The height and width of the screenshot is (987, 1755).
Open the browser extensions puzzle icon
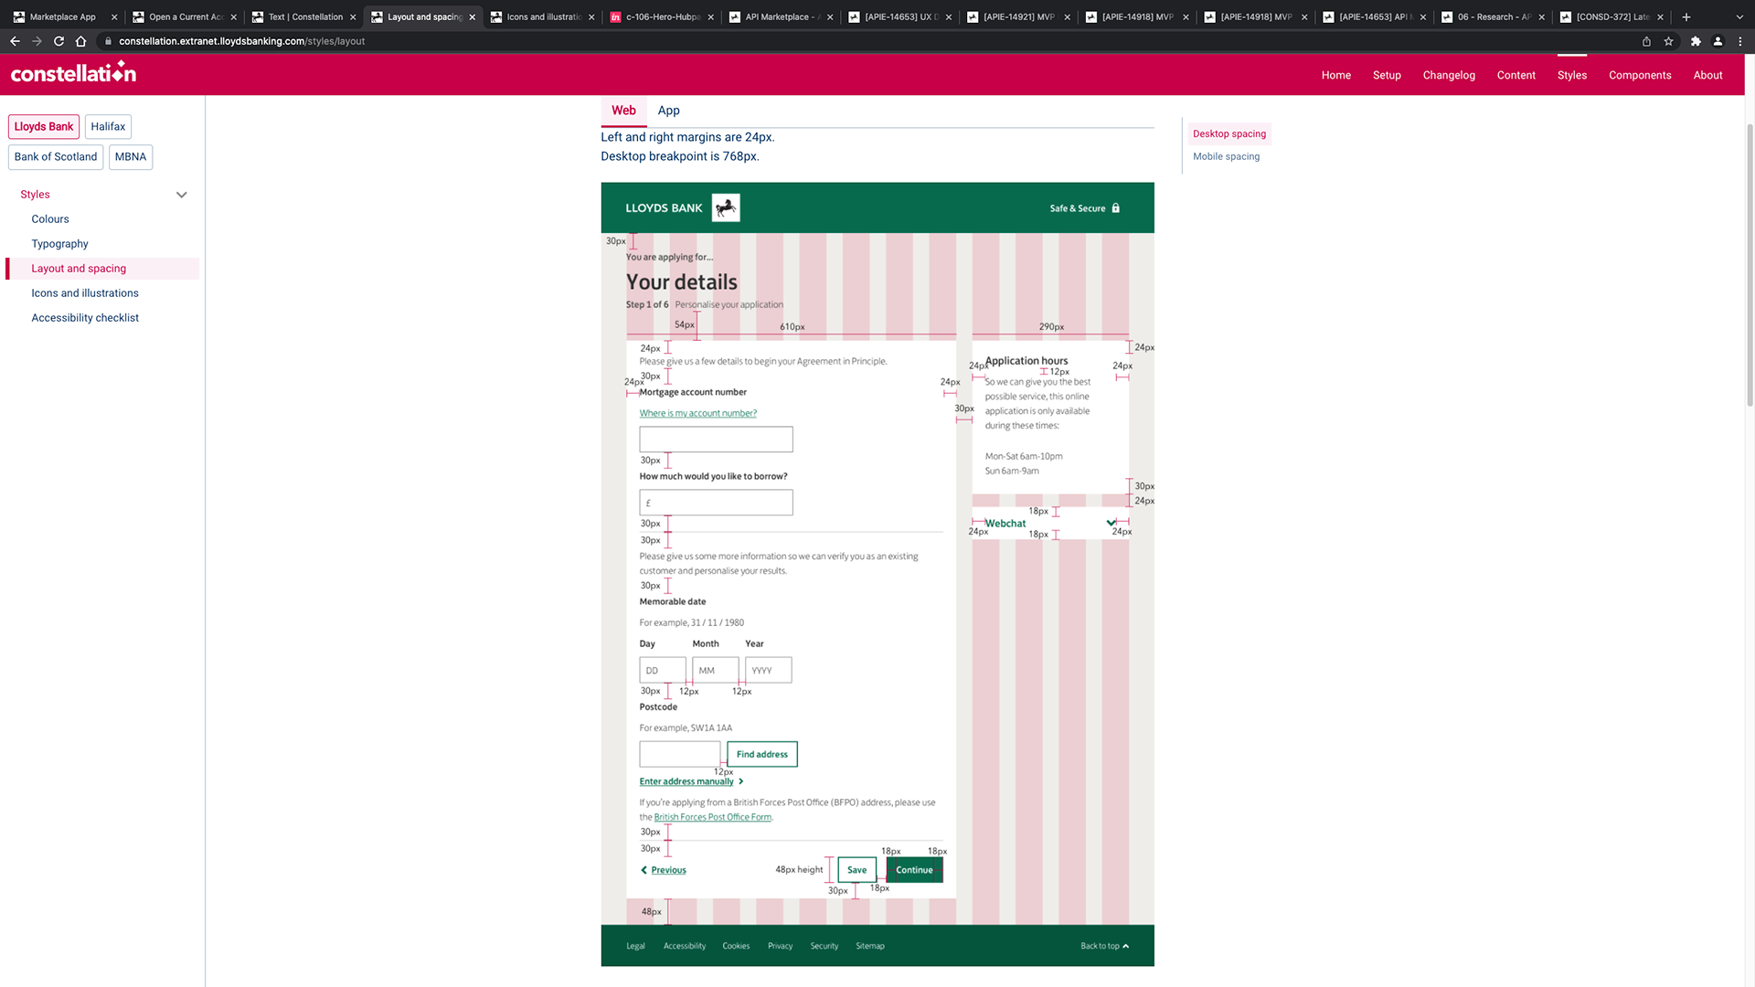tap(1696, 41)
